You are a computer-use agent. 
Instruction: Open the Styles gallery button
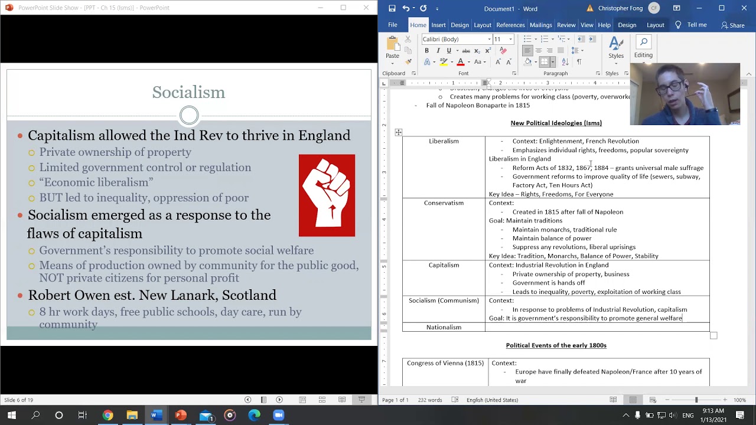(x=616, y=48)
